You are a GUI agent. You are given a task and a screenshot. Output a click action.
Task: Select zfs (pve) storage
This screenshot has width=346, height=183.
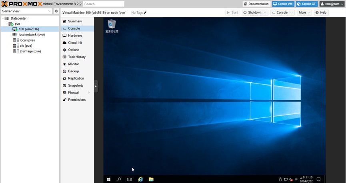(26, 46)
